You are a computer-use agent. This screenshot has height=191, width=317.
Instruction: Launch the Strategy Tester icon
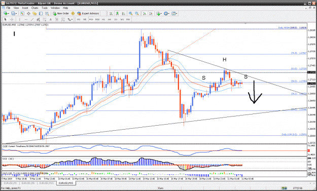point(47,14)
